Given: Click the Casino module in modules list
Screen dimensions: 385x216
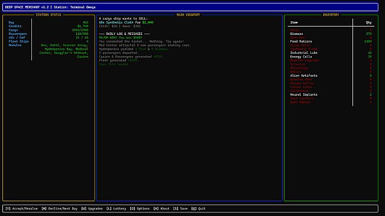Looking at the screenshot, I should click(83, 57).
